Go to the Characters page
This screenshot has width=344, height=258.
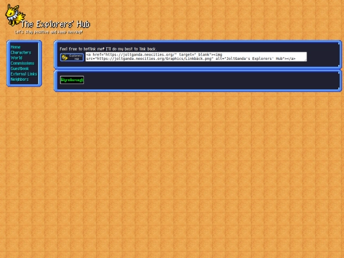tap(21, 53)
